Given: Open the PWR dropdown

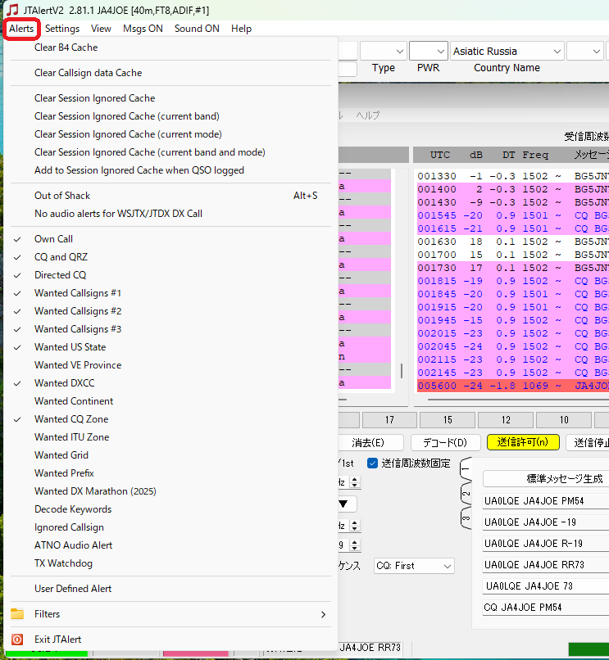Looking at the screenshot, I should click(428, 52).
